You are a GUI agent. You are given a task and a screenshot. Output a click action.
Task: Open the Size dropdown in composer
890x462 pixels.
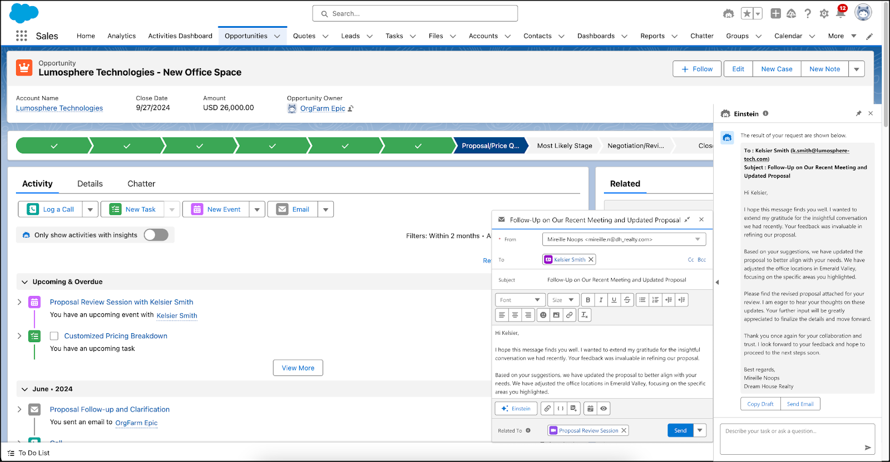click(563, 300)
